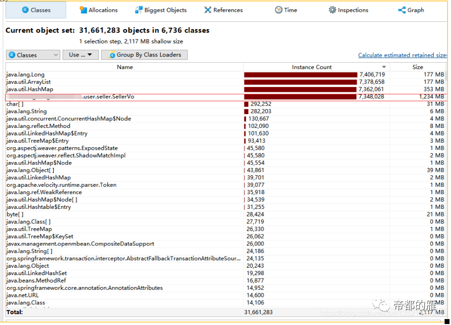Viewport: 451px width, 325px height.
Task: Select the HashMap$Node[ ] row
Action: pos(225,200)
